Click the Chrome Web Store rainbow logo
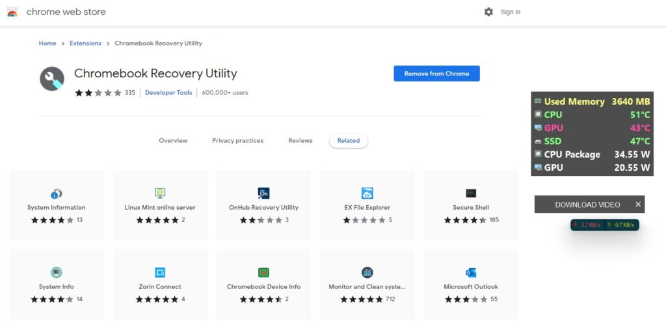The width and height of the screenshot is (666, 324). tap(12, 12)
